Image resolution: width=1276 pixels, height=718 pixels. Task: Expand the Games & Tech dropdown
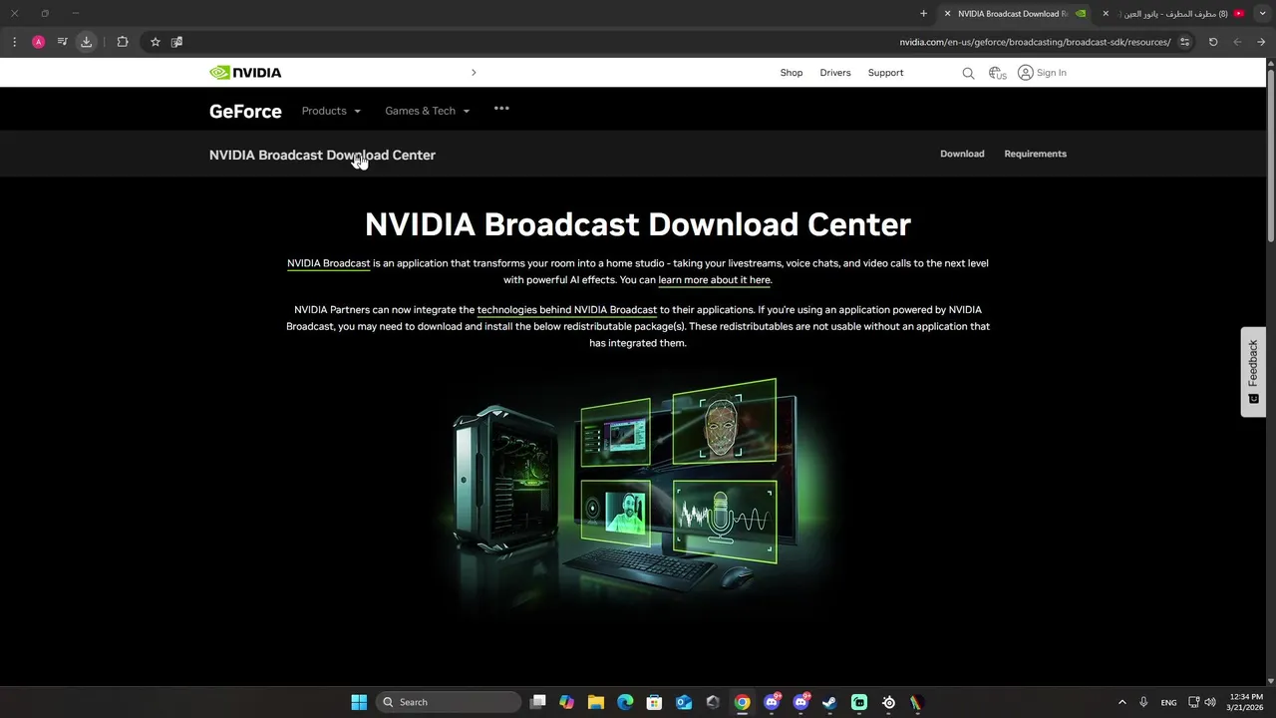428,111
